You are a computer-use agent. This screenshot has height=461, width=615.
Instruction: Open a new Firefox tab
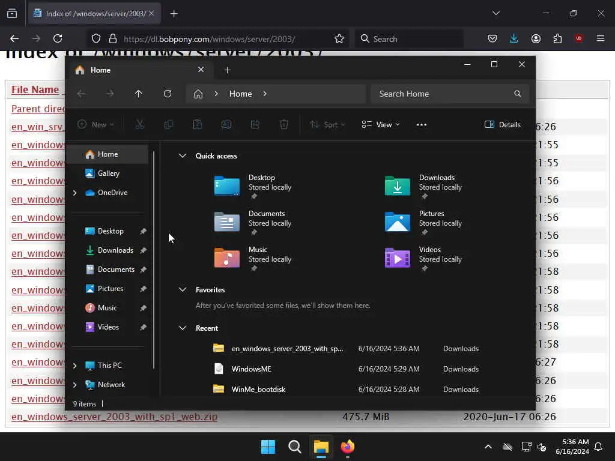[174, 14]
